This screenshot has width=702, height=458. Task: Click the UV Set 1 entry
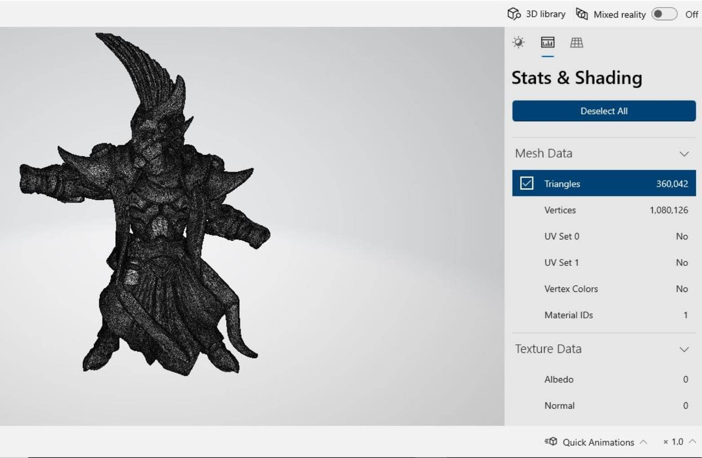pos(604,263)
